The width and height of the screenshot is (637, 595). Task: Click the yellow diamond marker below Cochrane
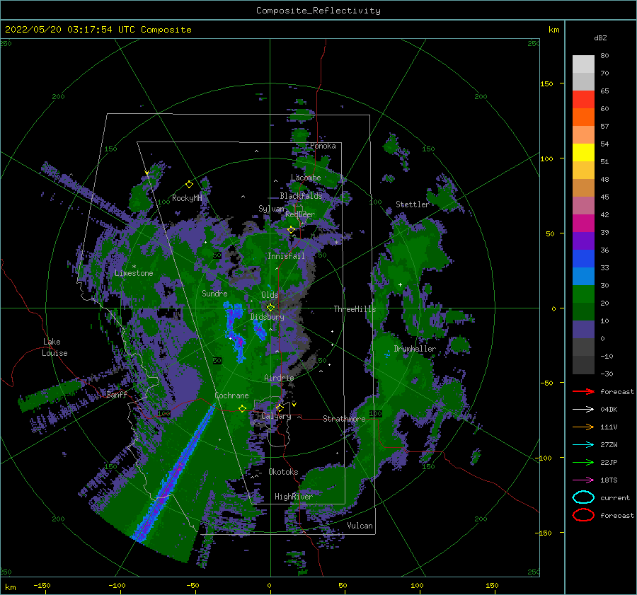[242, 409]
